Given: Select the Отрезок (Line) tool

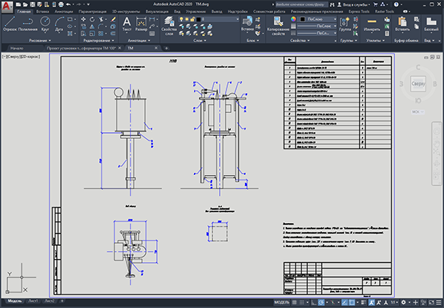Looking at the screenshot, I should pyautogui.click(x=10, y=24).
